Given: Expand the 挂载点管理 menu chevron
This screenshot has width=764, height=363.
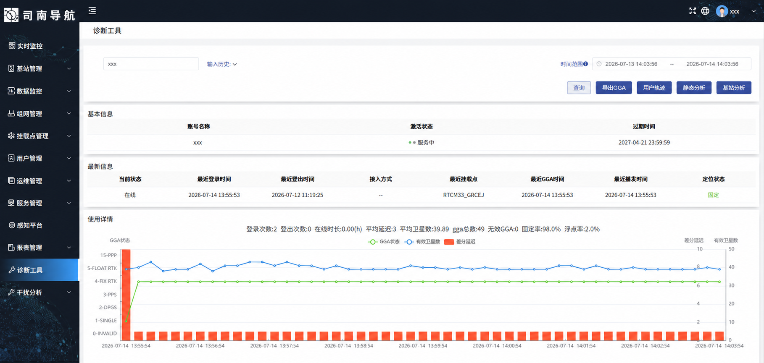Looking at the screenshot, I should (x=69, y=136).
